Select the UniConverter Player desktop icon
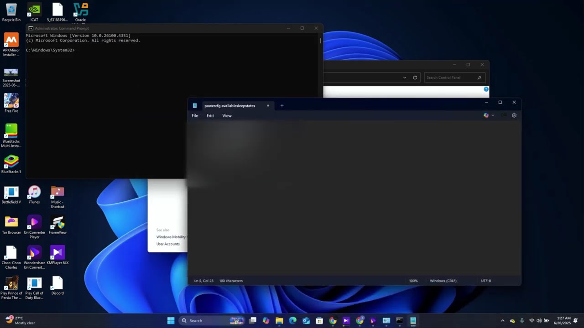The width and height of the screenshot is (584, 328). (x=34, y=227)
